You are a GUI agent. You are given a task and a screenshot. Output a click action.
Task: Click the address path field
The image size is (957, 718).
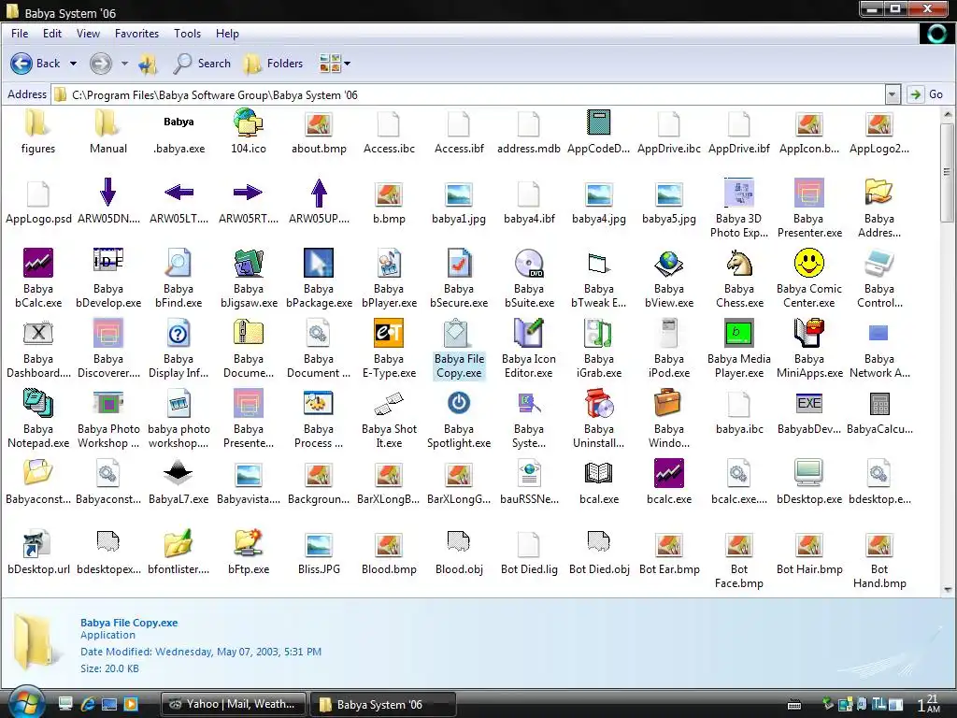[x=469, y=95]
